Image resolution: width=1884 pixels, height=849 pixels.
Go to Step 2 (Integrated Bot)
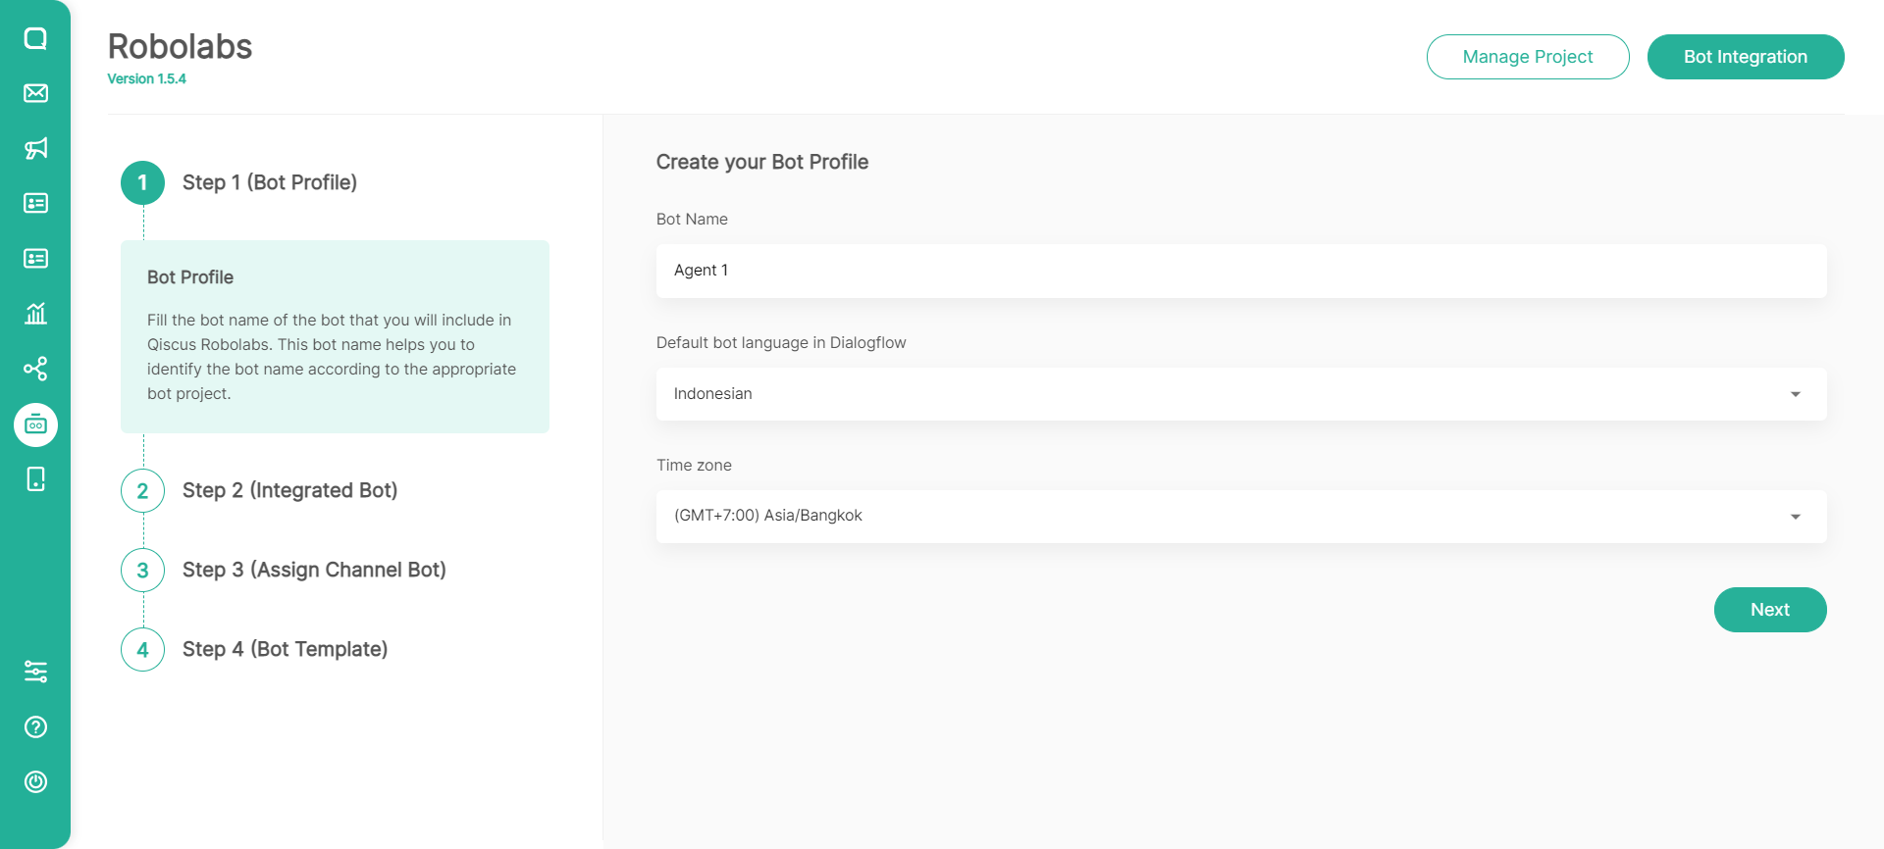289,491
